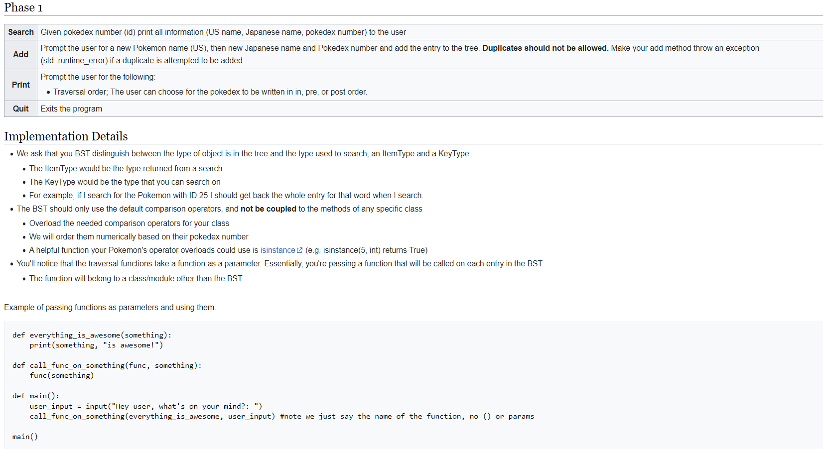Image resolution: width=823 pixels, height=449 pixels.
Task: Open the isinstance documentation link
Action: [278, 250]
